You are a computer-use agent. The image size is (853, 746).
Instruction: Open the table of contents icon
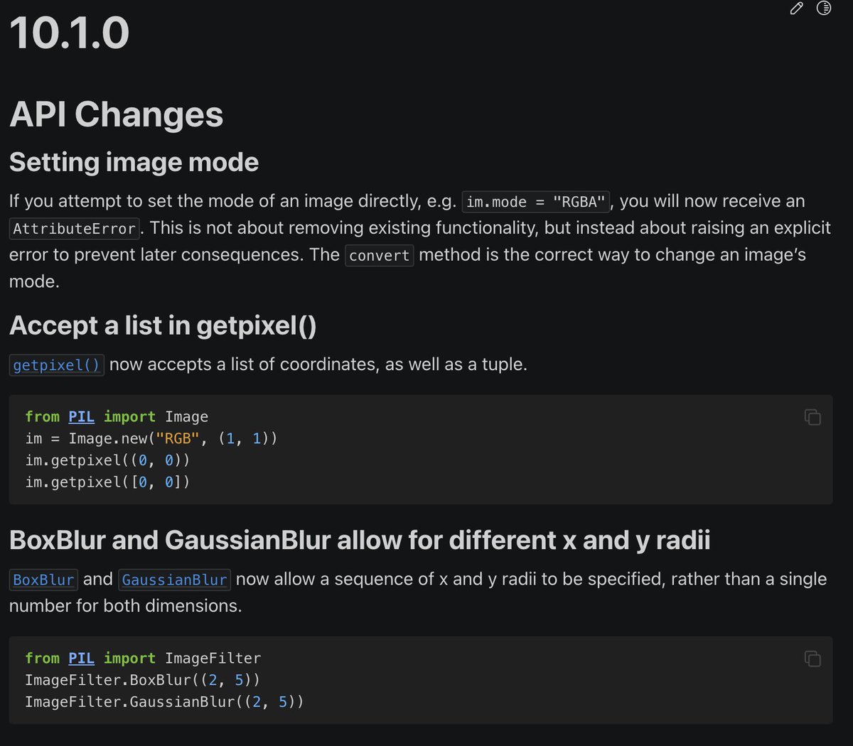click(x=824, y=9)
